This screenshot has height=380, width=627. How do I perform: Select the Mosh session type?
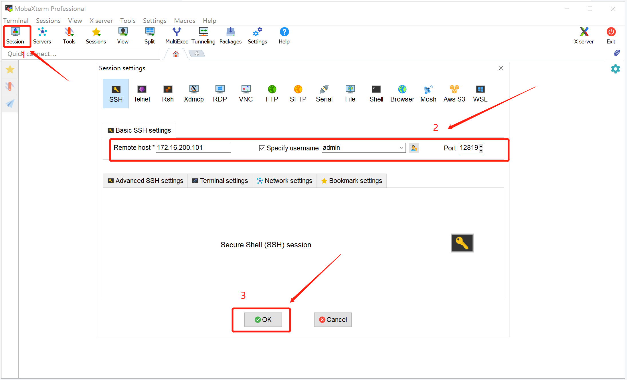[428, 93]
